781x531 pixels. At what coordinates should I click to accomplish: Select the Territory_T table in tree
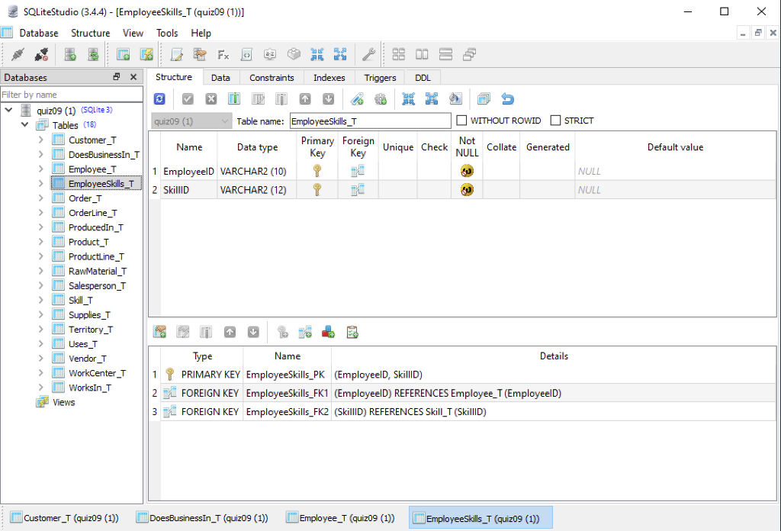91,330
